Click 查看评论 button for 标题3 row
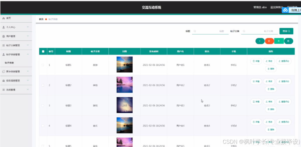This screenshot has height=147, width=301. [284, 102]
